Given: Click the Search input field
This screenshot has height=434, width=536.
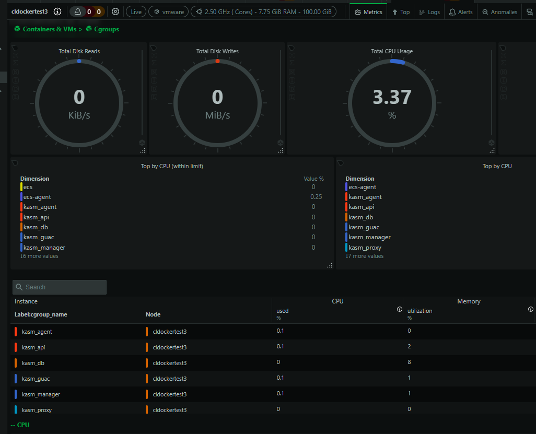Looking at the screenshot, I should click(60, 287).
